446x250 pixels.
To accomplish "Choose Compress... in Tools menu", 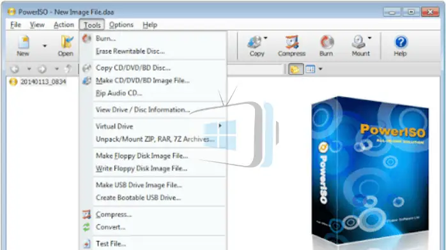I will click(153, 214).
